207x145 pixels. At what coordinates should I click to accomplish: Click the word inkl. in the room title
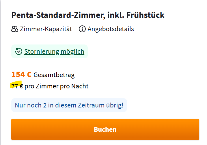point(116,15)
